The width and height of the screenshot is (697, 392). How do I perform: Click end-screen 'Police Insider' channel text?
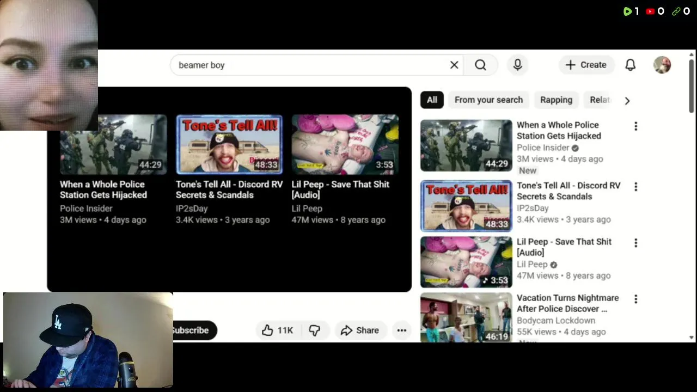[x=86, y=209]
